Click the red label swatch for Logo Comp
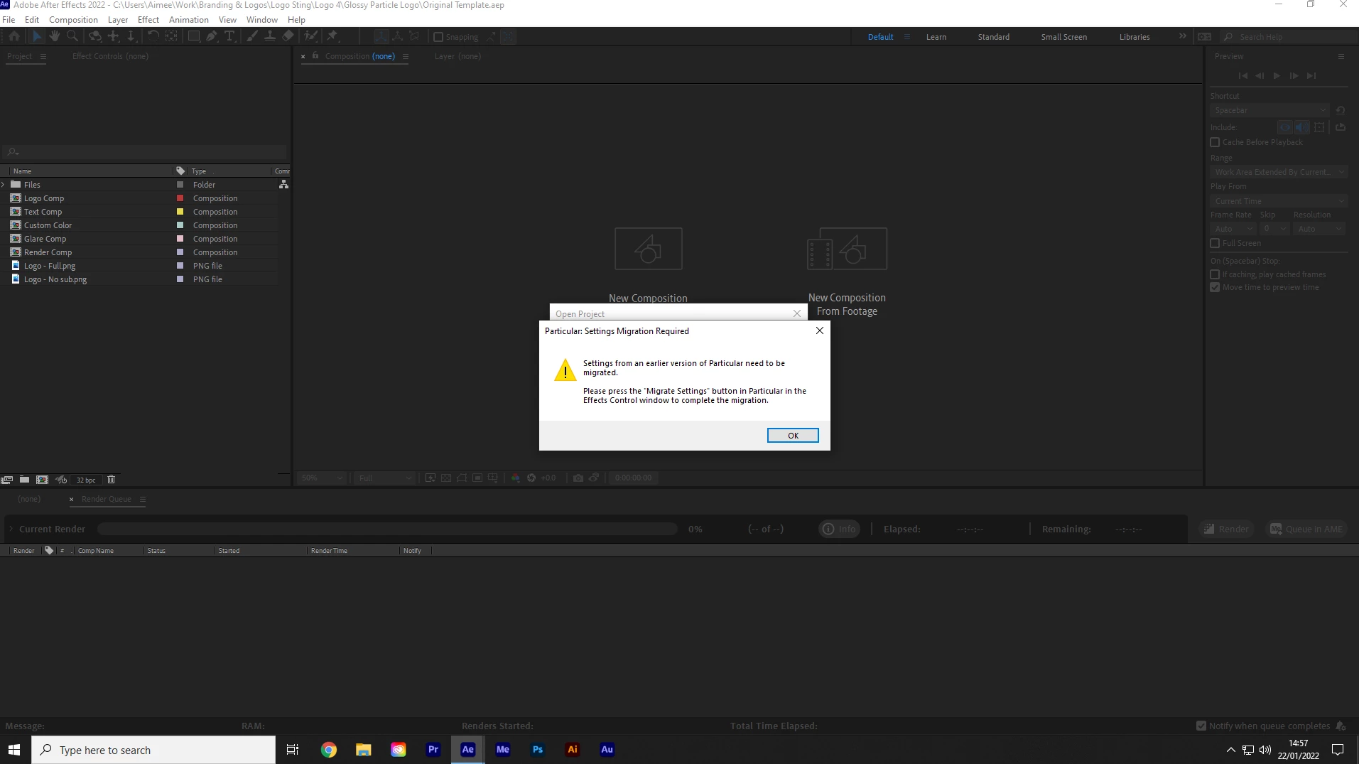The width and height of the screenshot is (1359, 764). pyautogui.click(x=180, y=198)
